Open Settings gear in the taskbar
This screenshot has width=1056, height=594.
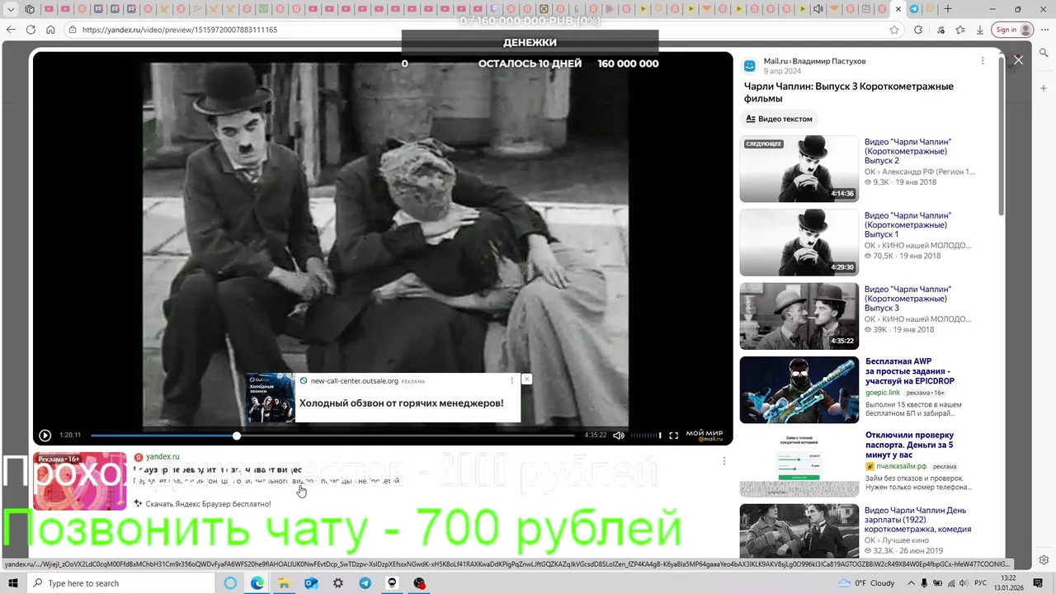click(x=338, y=583)
